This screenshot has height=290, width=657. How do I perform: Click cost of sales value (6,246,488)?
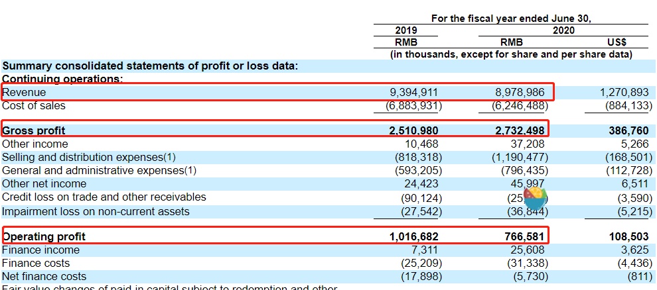point(520,106)
